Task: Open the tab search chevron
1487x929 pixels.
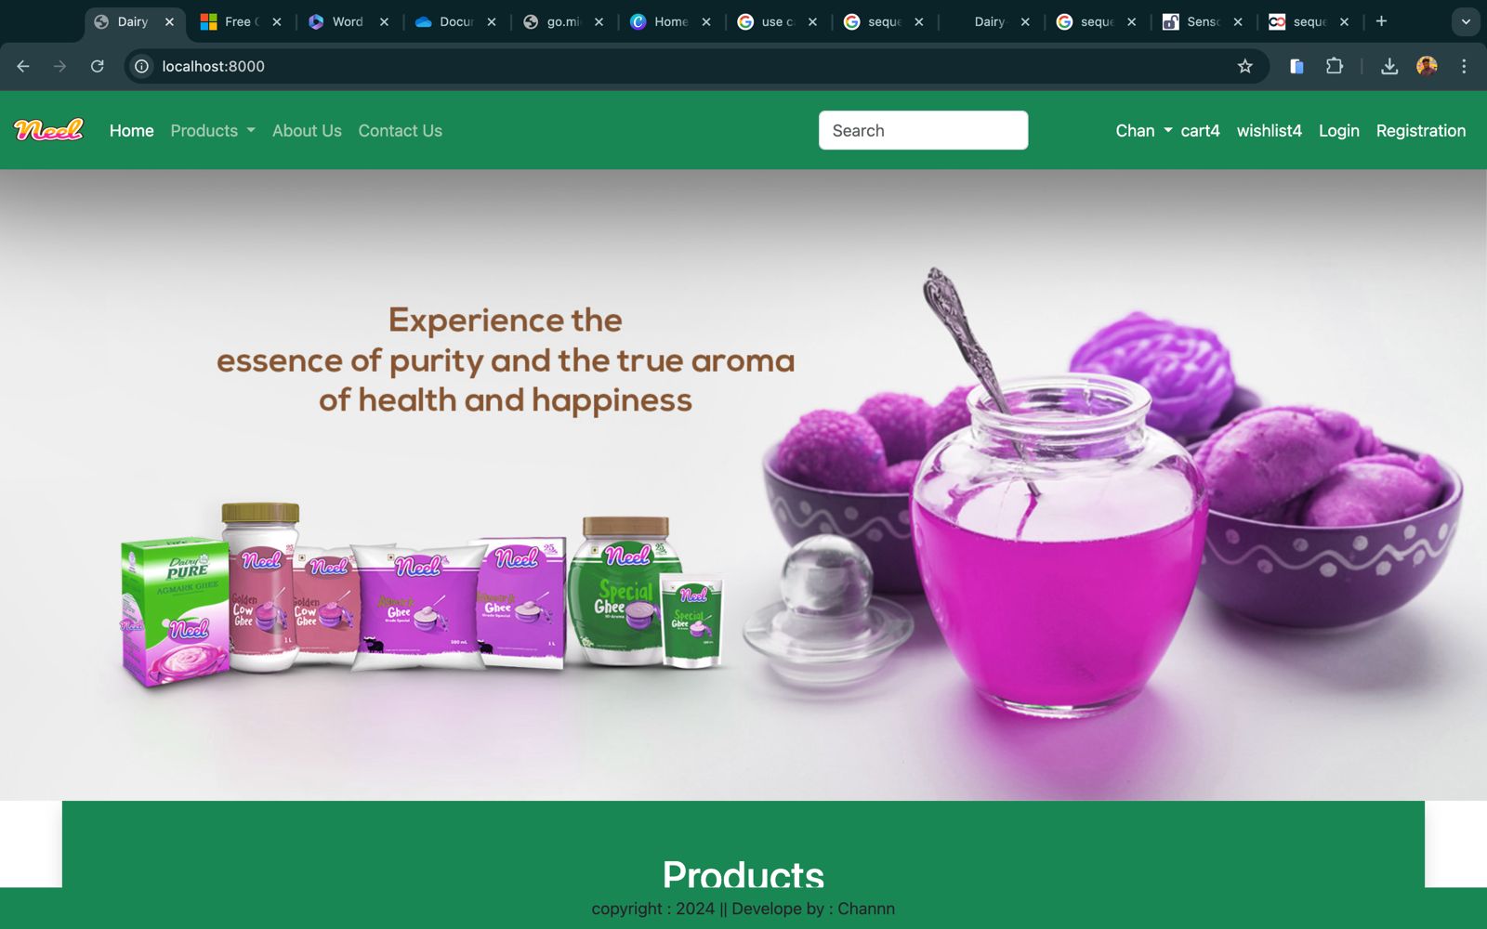Action: coord(1466,21)
